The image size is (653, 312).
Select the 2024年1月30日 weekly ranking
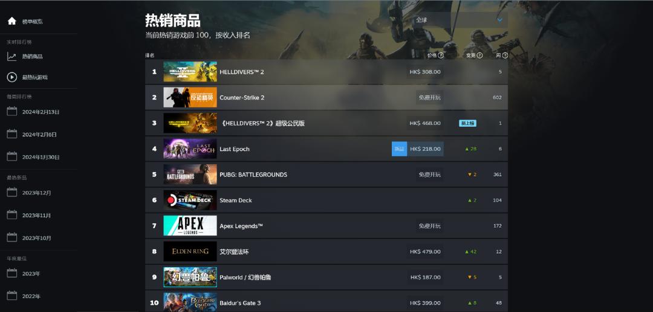coord(41,157)
